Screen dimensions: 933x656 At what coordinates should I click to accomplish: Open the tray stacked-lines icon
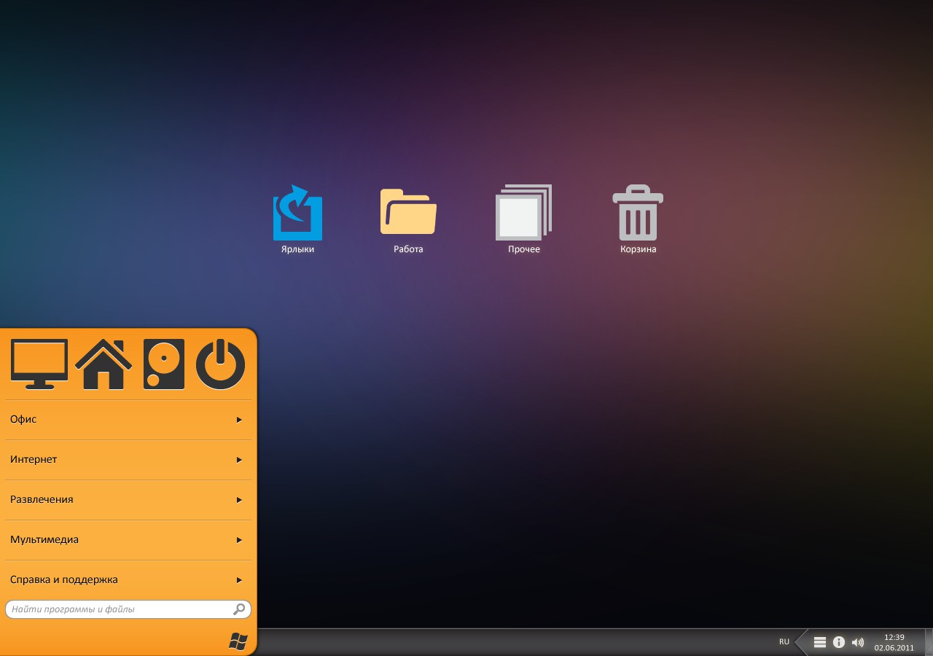[820, 642]
